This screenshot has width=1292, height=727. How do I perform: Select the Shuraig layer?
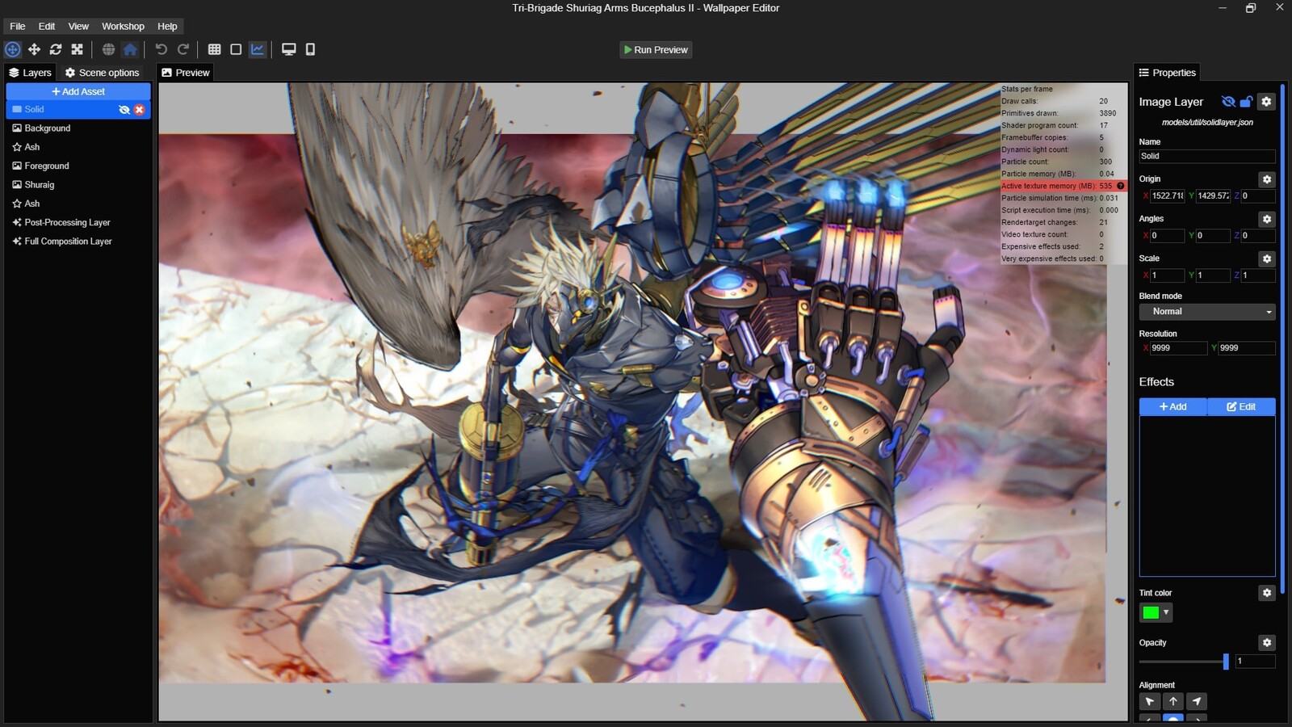78,185
